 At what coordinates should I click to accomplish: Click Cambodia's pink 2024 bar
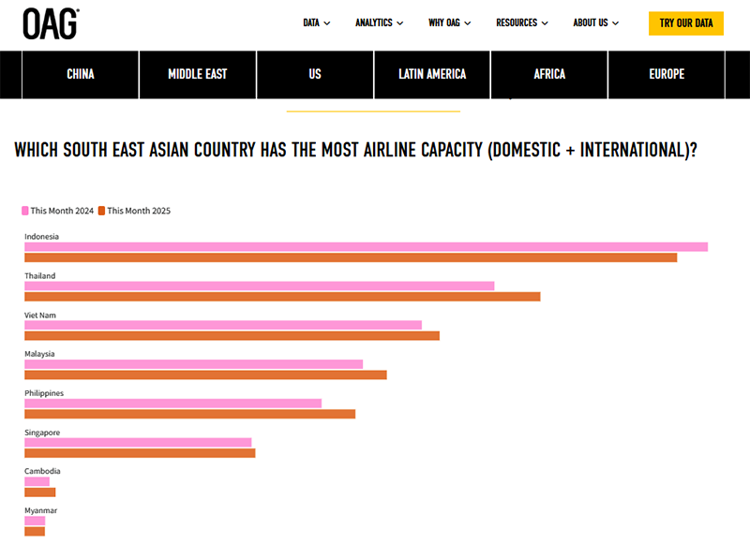click(37, 481)
